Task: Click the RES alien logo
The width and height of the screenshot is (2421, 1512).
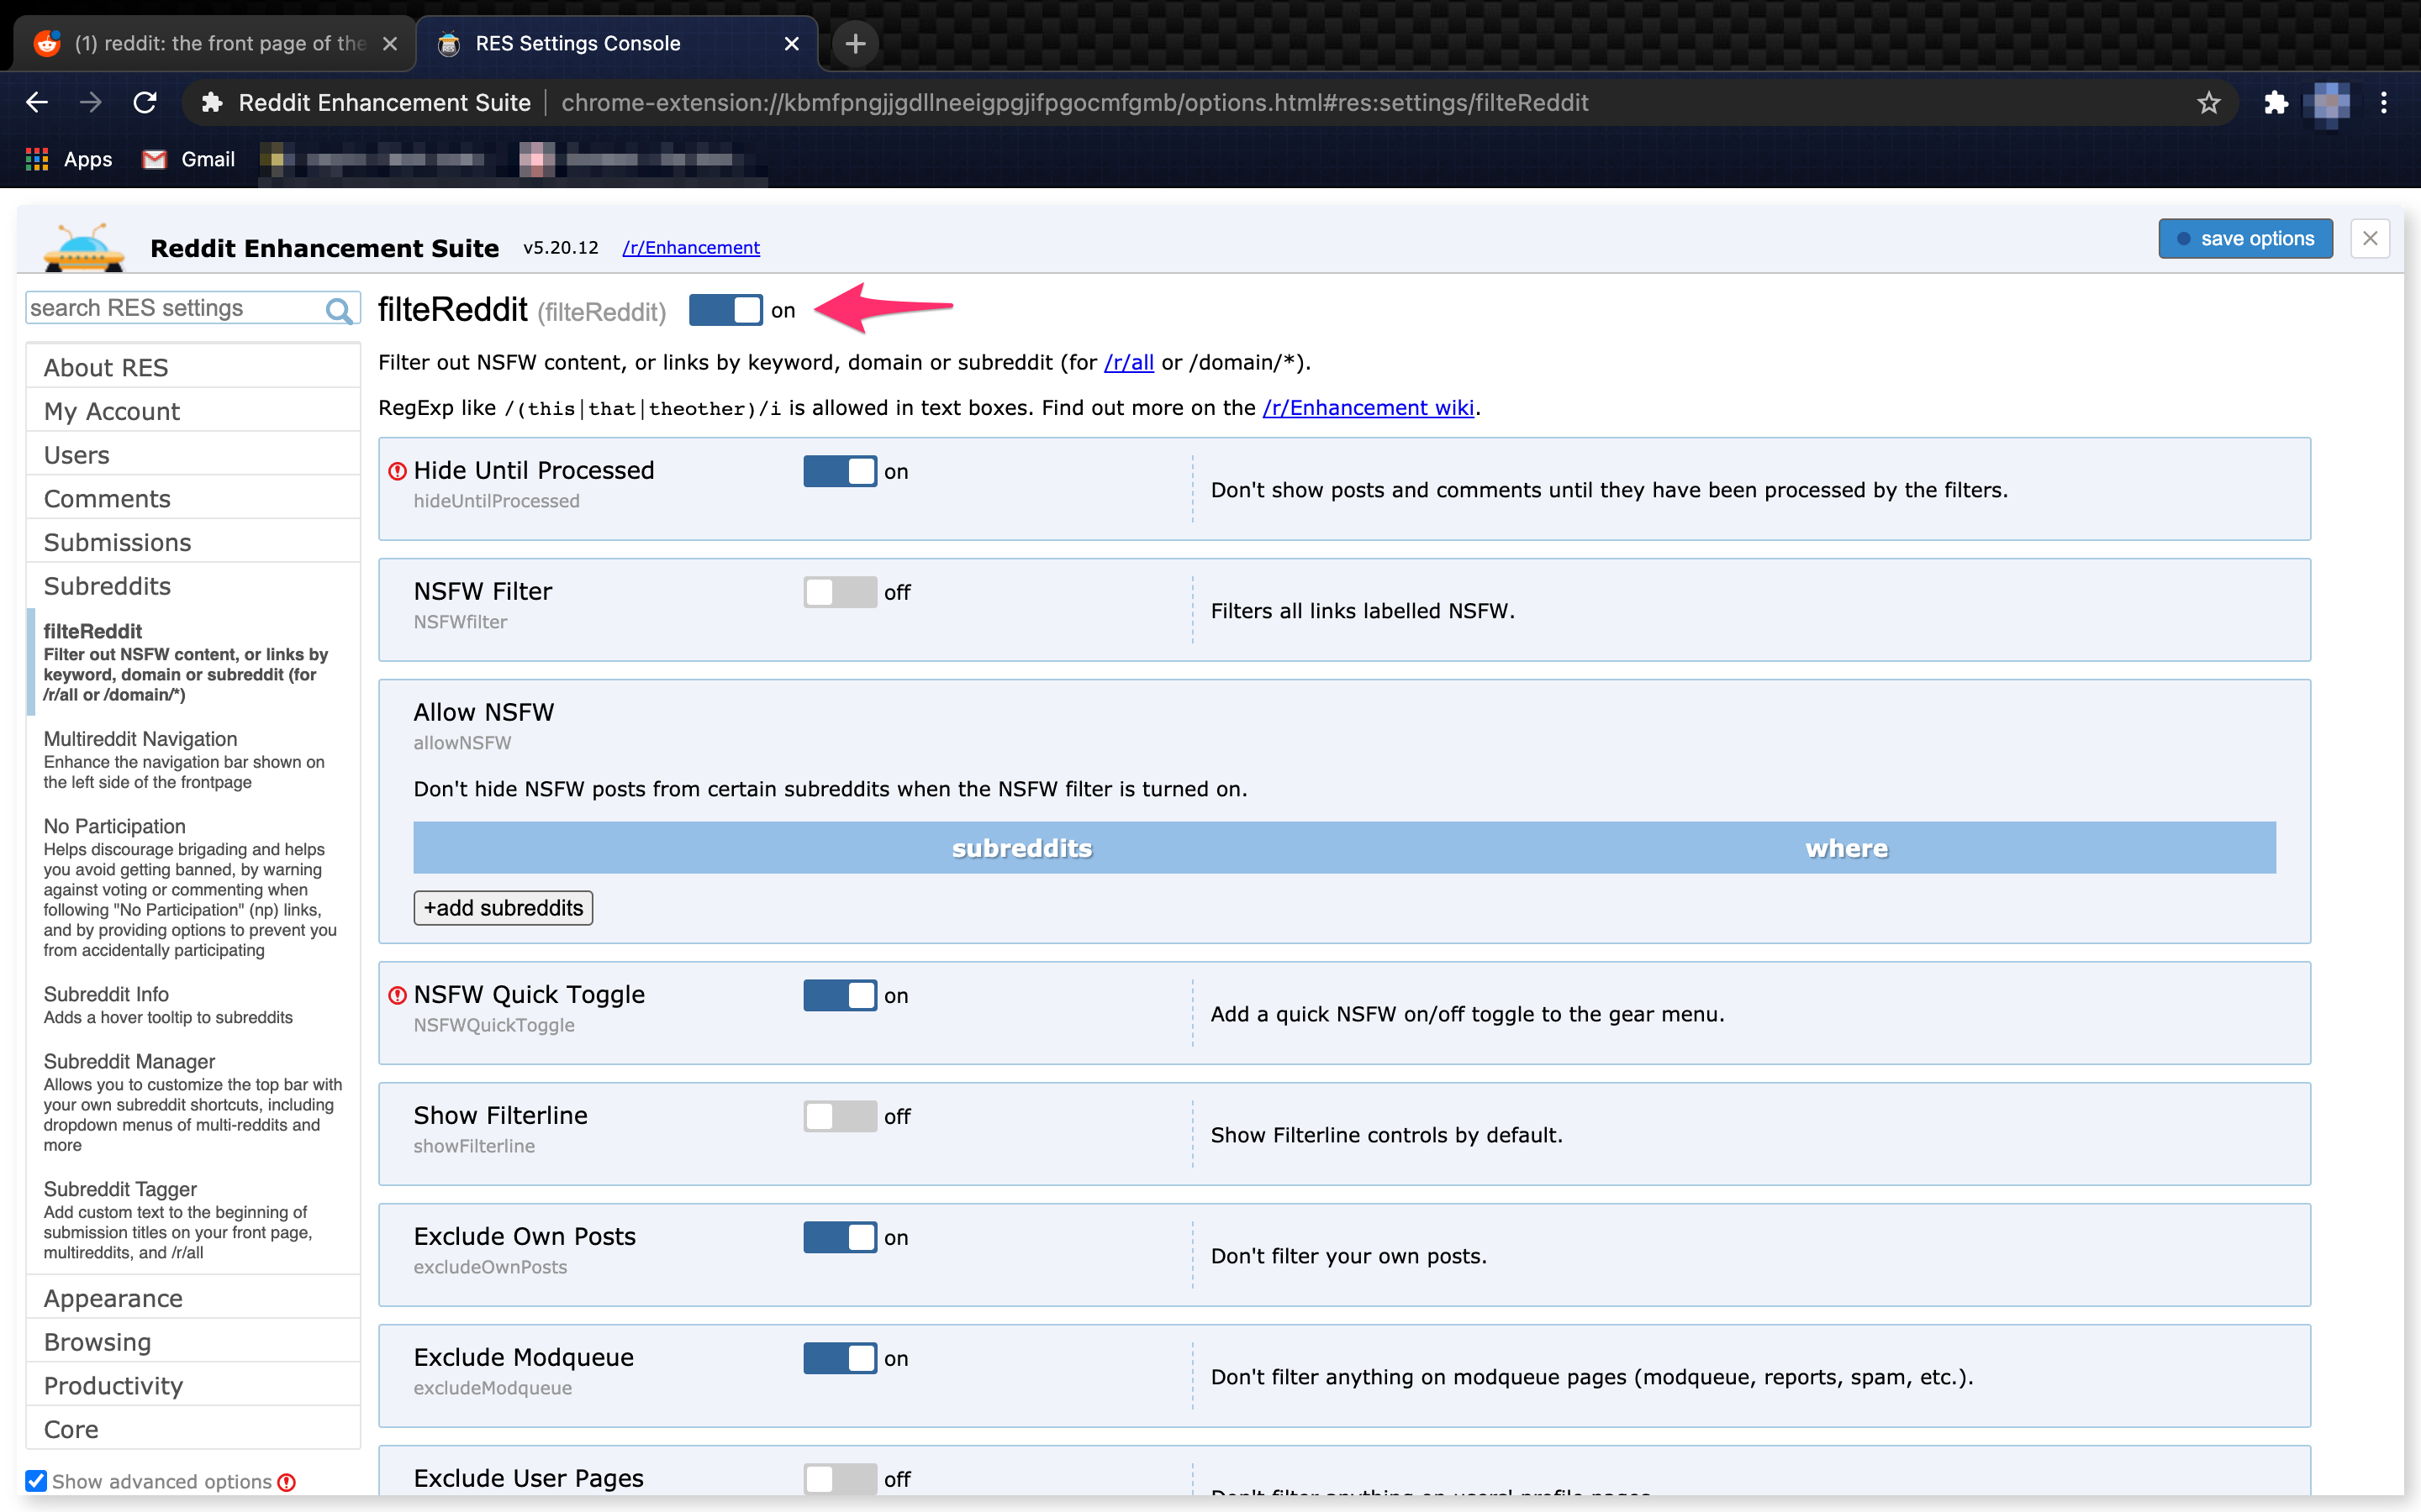Action: pos(84,246)
